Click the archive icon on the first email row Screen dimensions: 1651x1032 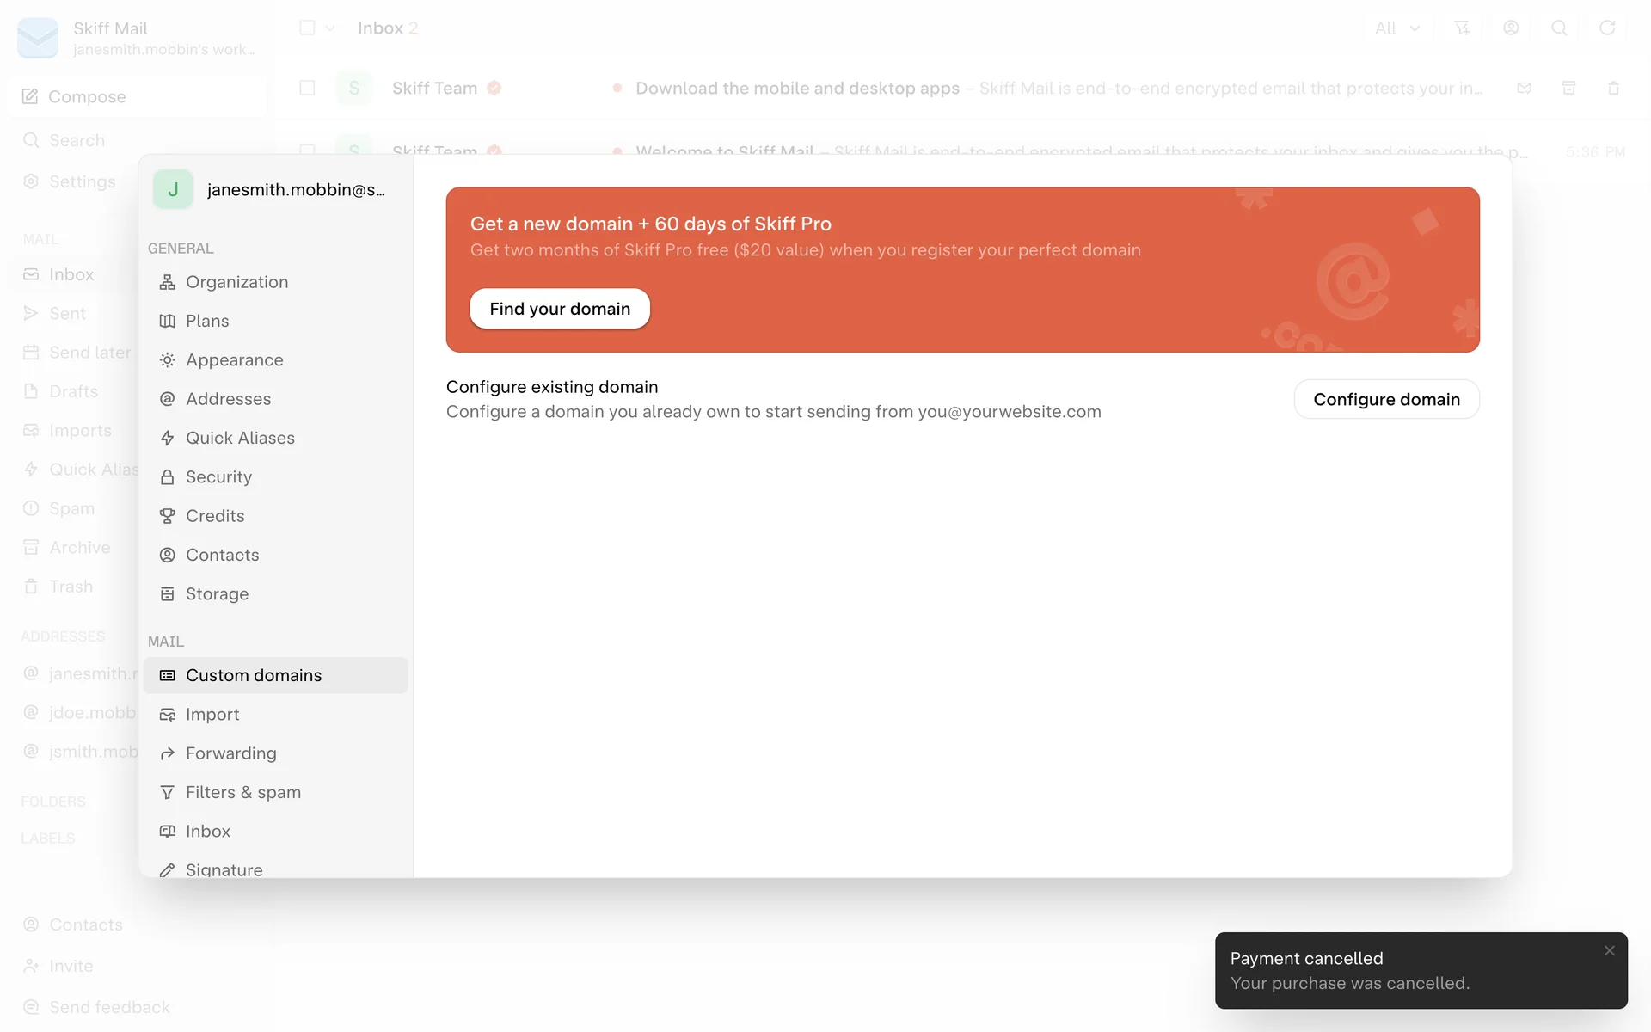pyautogui.click(x=1568, y=88)
